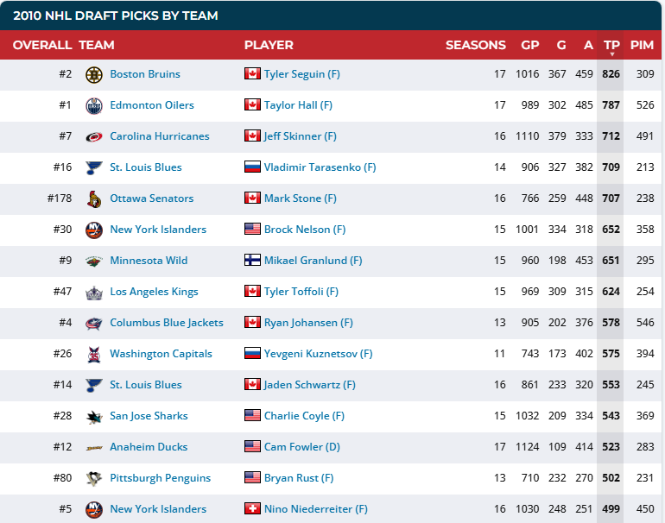Open the Edmonton Oilers team link
The image size is (665, 523).
point(152,105)
